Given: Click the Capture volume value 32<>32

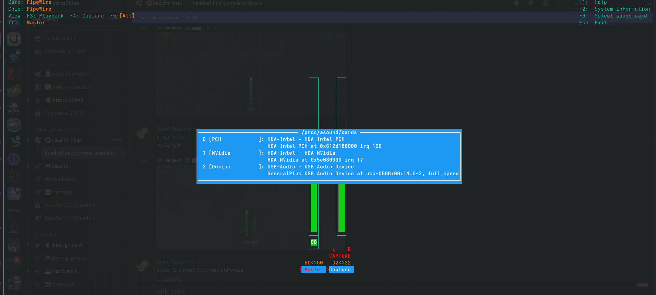Looking at the screenshot, I should point(342,263).
